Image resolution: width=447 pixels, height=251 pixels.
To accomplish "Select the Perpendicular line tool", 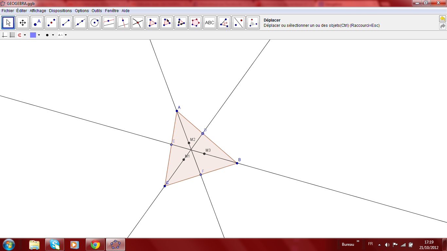I will [124, 23].
